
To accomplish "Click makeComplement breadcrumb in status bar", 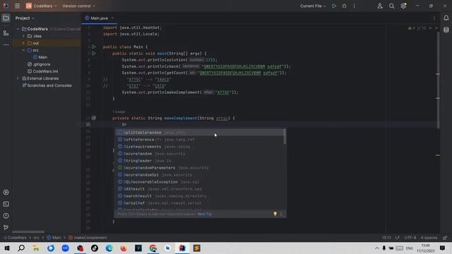I will (88, 238).
